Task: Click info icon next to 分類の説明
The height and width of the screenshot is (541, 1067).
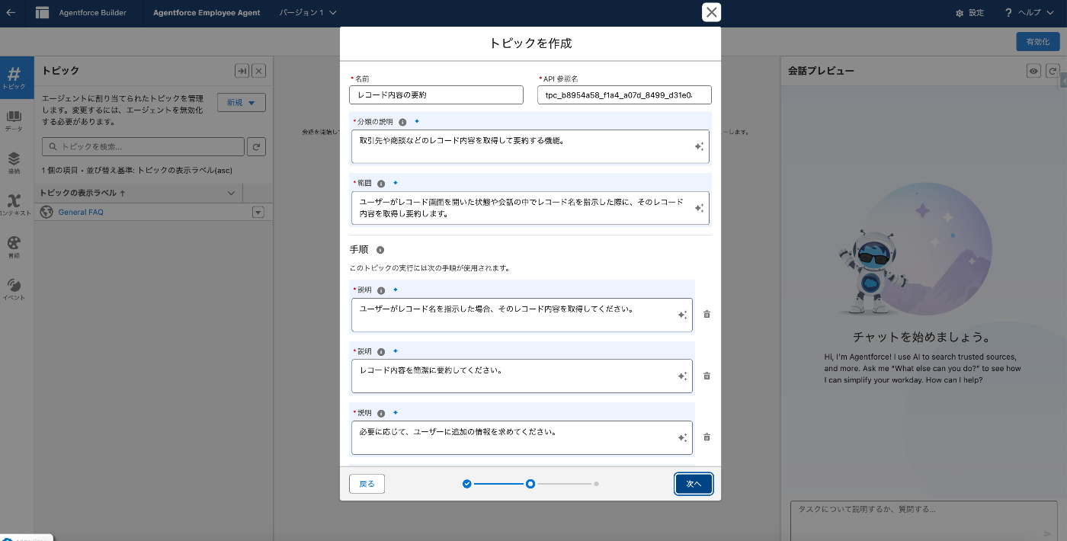Action: tap(402, 122)
